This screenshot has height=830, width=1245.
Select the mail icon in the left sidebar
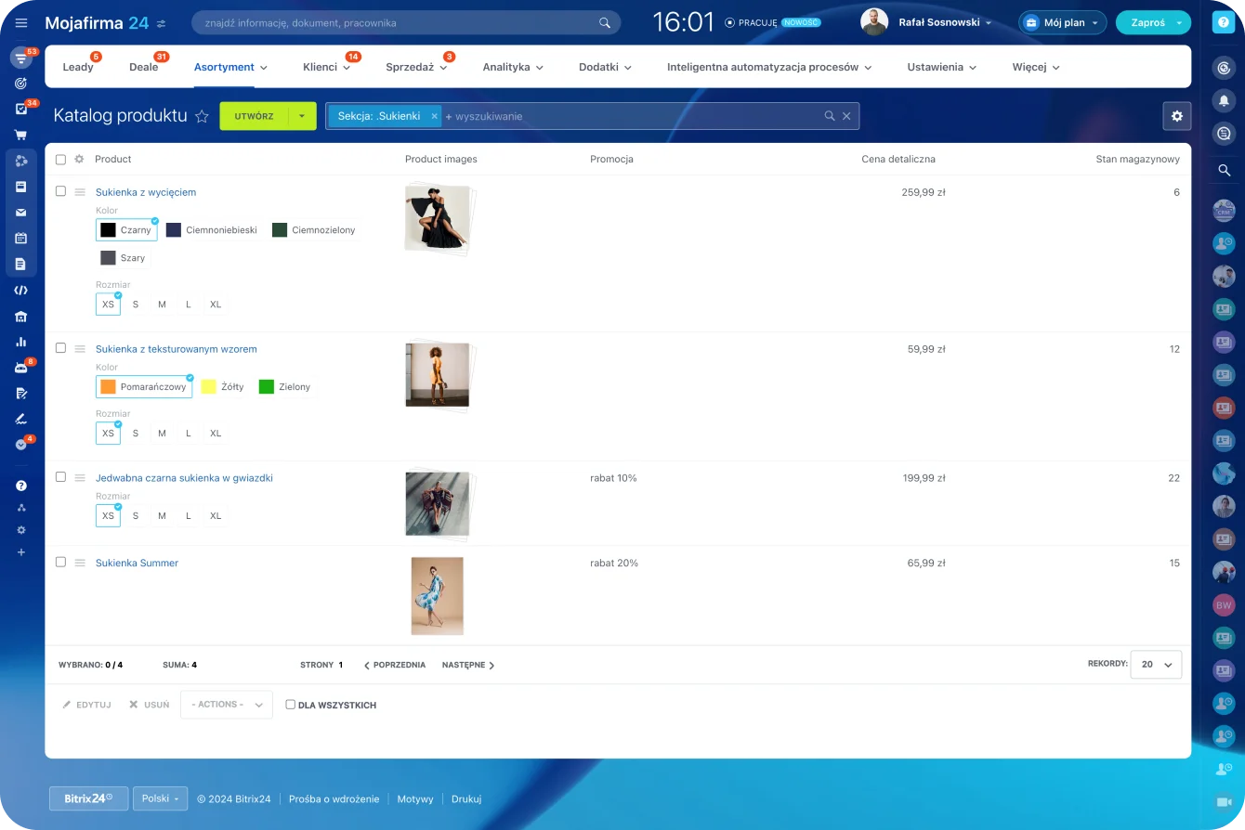(x=20, y=212)
